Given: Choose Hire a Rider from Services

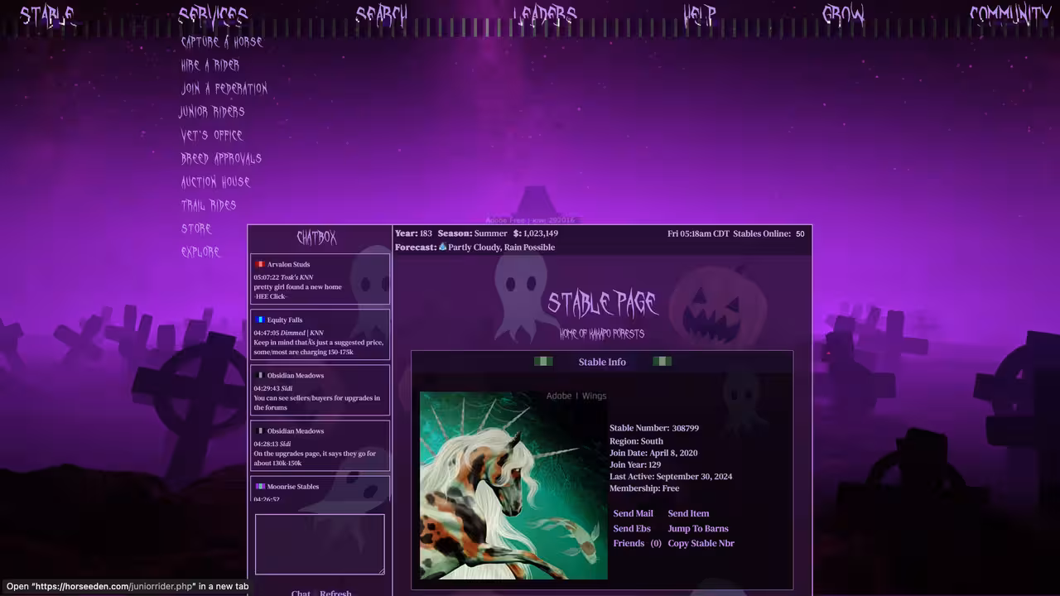Looking at the screenshot, I should click(x=210, y=65).
